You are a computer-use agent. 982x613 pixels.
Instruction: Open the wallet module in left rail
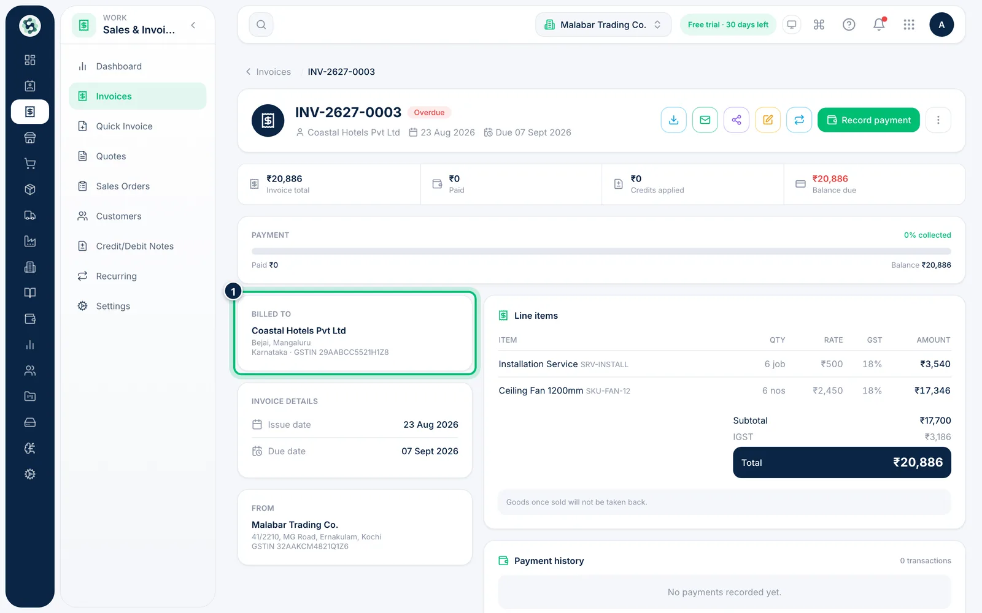pyautogui.click(x=29, y=319)
